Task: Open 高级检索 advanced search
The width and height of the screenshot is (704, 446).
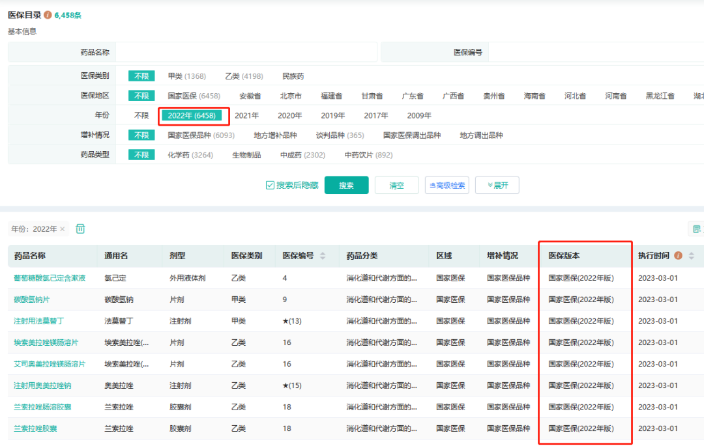Action: coord(447,186)
